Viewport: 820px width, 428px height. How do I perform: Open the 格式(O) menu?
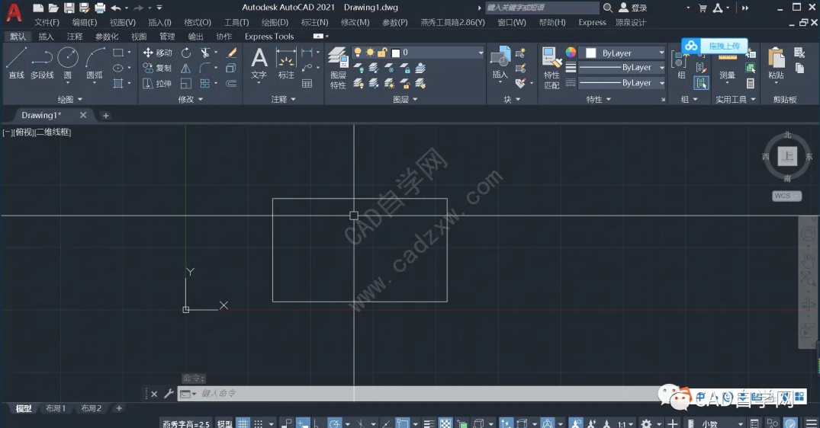(x=198, y=22)
